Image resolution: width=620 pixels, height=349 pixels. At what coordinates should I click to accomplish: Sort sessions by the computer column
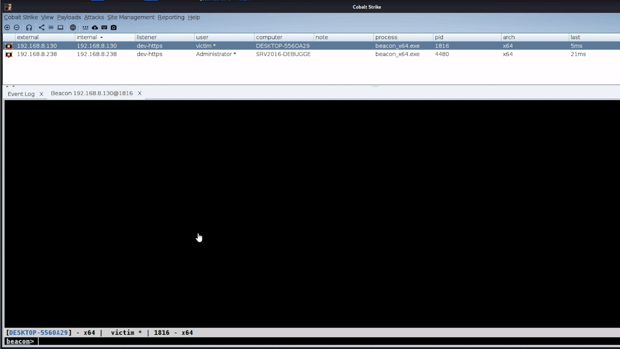[x=284, y=37]
